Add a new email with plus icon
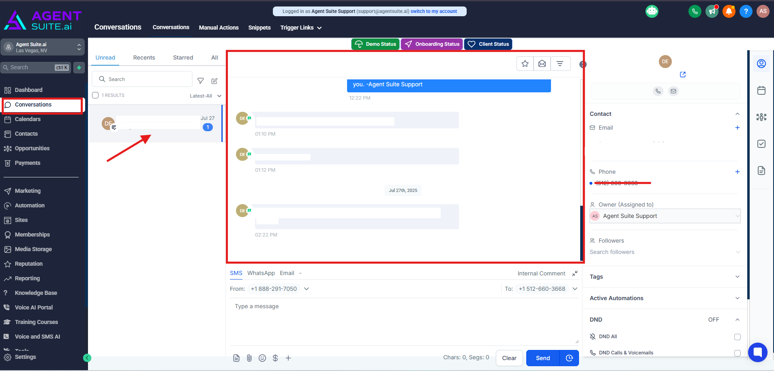The image size is (774, 371). 738,128
